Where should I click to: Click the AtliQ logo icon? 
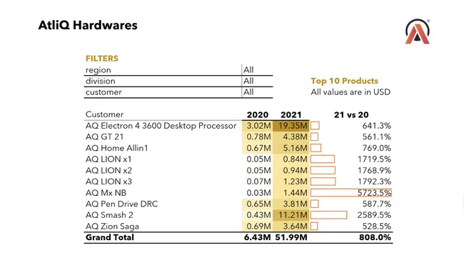[418, 31]
